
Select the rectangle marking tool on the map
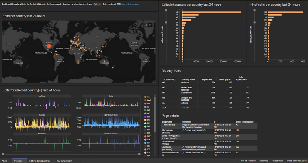[x=146, y=25]
